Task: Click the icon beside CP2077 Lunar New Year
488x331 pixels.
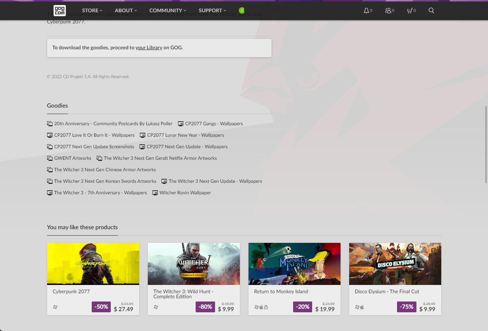Action: pos(142,135)
